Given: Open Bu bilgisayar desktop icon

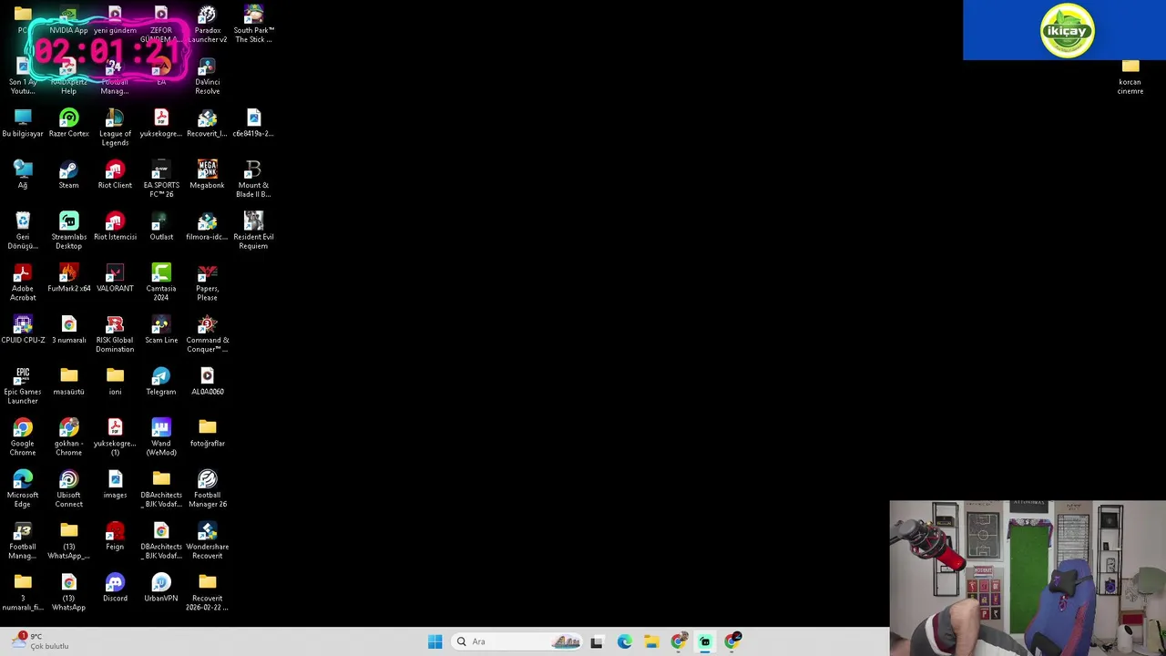Looking at the screenshot, I should 23,123.
